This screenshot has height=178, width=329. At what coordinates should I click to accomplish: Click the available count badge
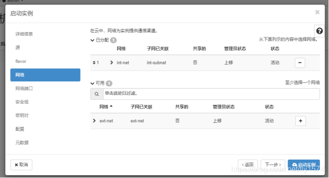pyautogui.click(x=109, y=83)
